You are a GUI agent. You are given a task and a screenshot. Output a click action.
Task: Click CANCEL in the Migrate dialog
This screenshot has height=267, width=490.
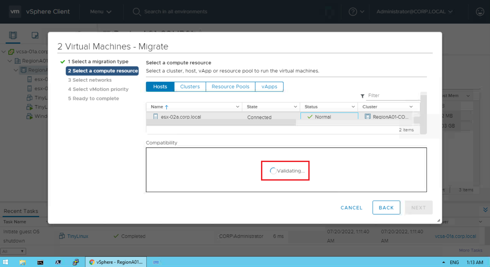point(351,208)
